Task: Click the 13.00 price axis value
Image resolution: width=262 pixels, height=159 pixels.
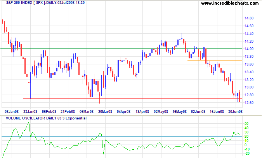Action: point(249,87)
